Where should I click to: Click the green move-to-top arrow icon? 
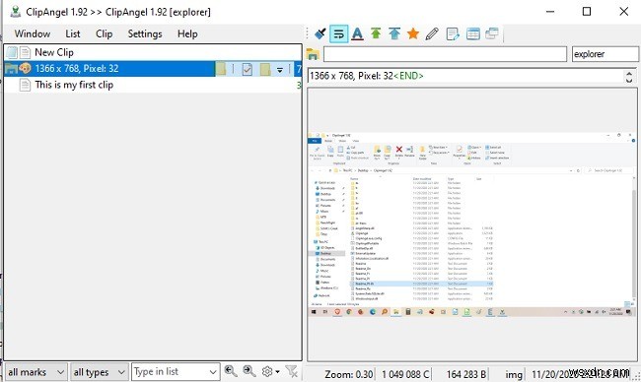pyautogui.click(x=376, y=33)
